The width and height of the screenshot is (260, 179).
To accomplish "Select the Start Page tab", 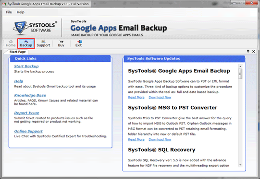I will click(17, 52).
